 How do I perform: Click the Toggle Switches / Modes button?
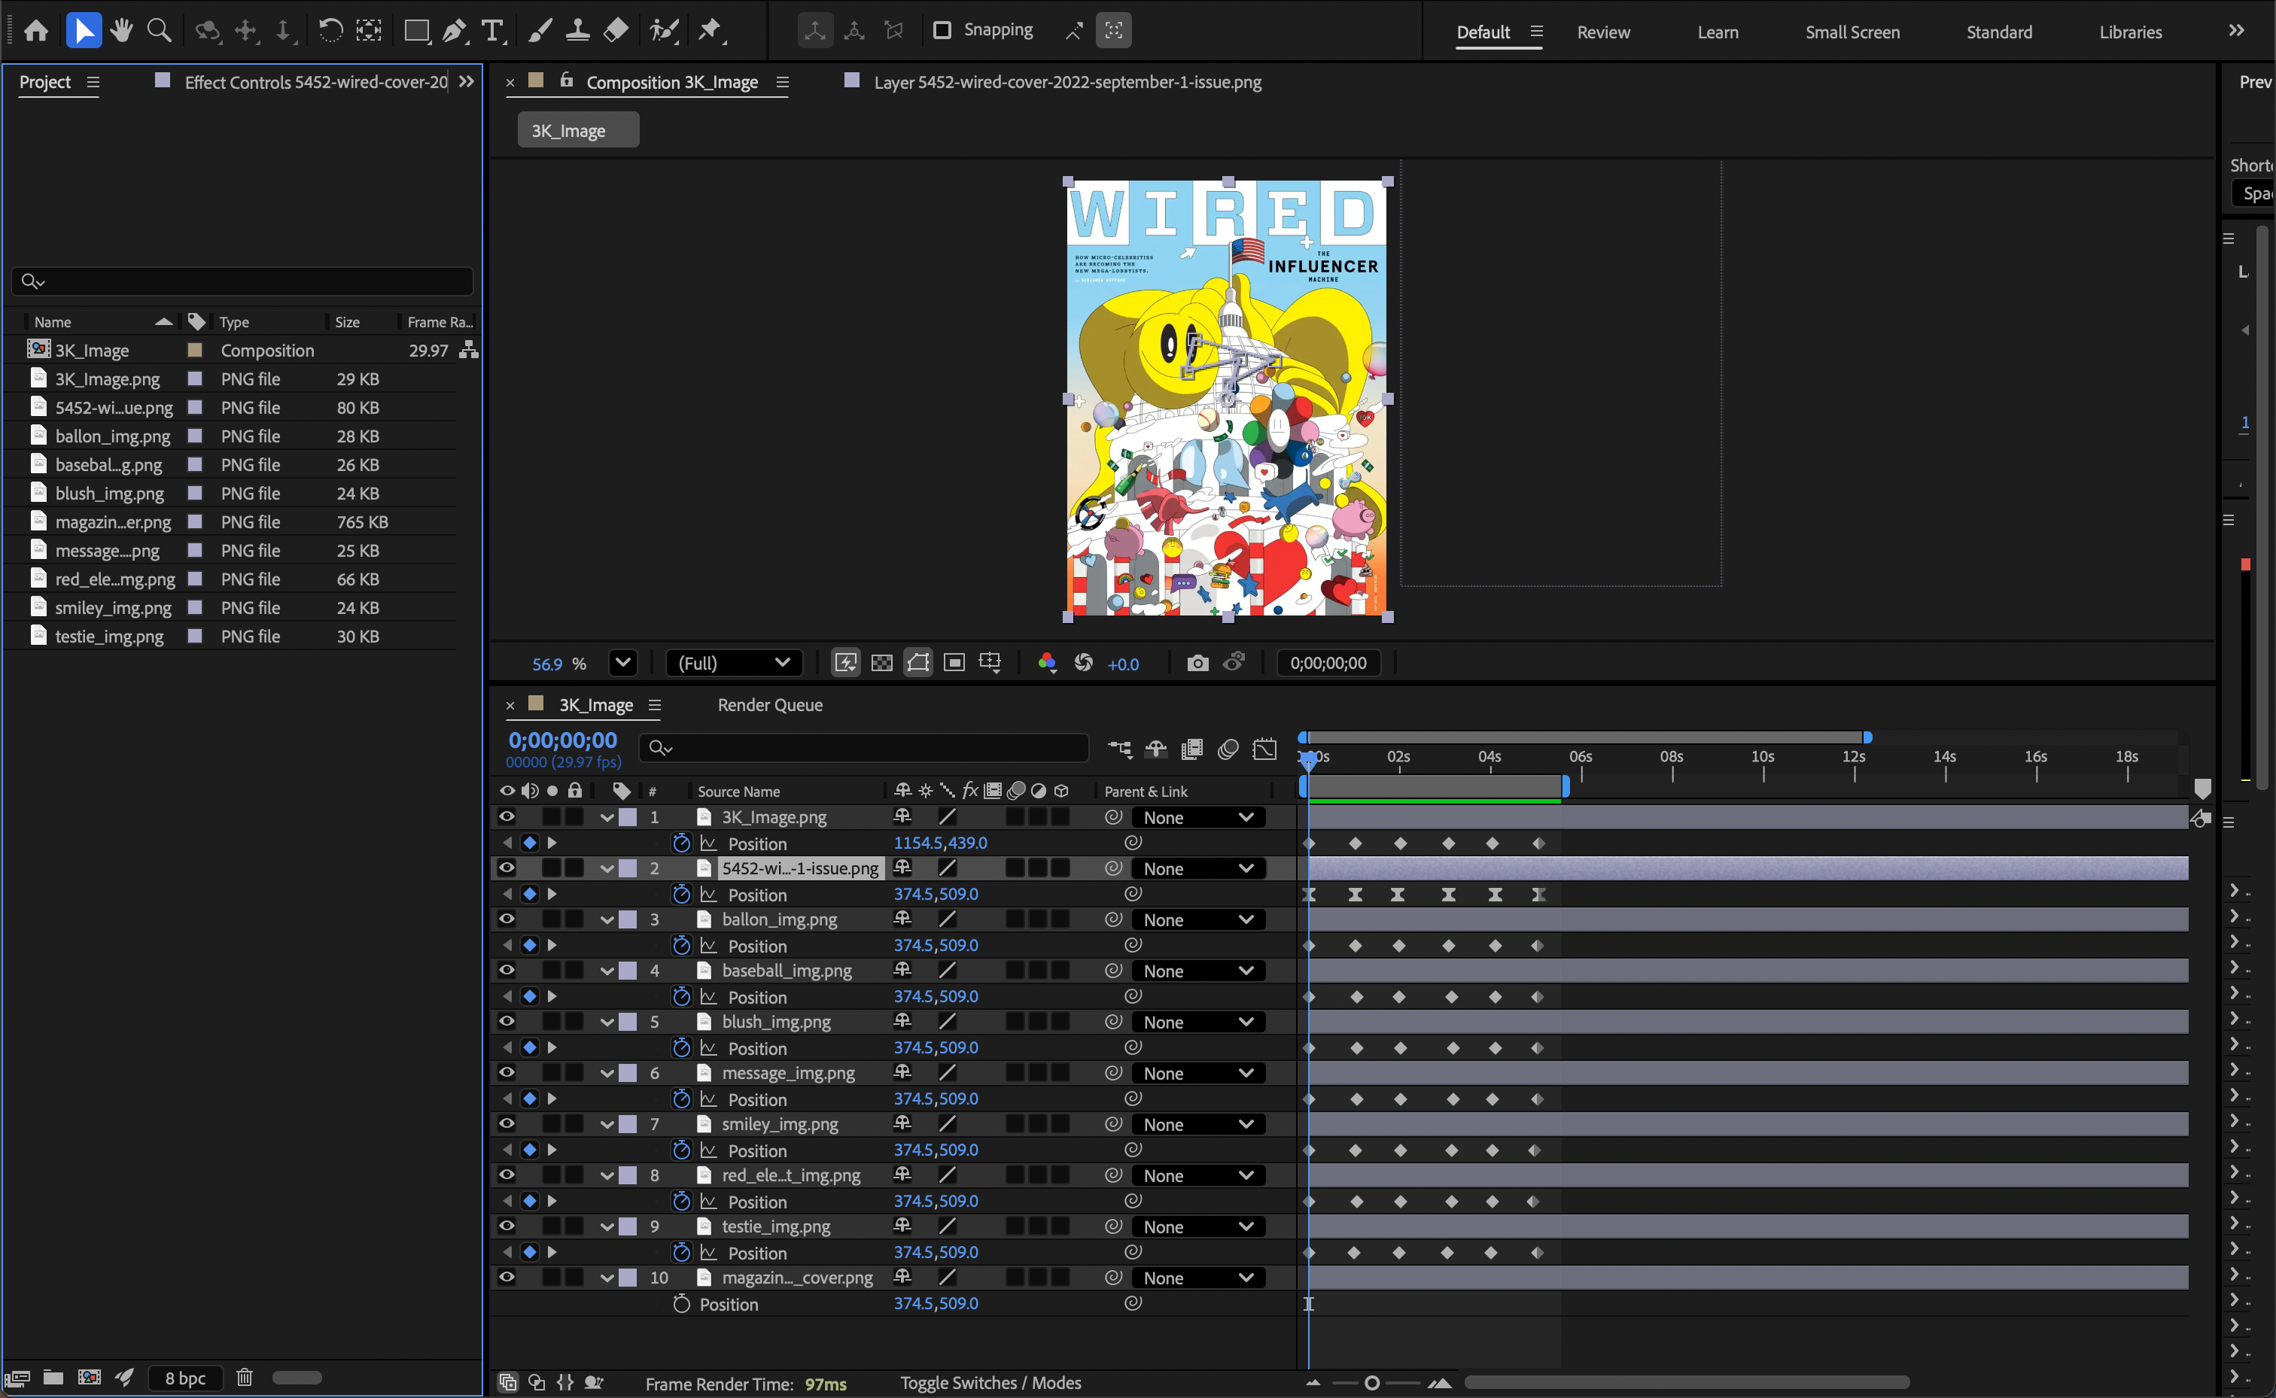pos(990,1383)
